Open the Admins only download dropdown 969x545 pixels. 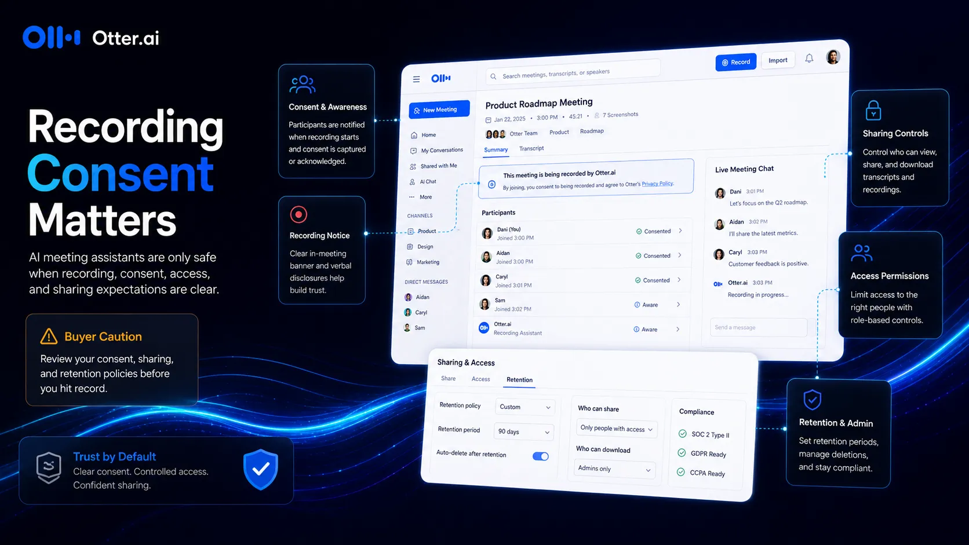point(614,469)
